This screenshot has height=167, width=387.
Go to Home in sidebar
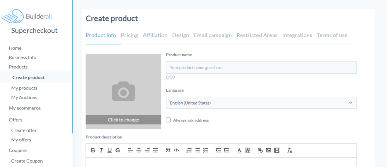[15, 48]
